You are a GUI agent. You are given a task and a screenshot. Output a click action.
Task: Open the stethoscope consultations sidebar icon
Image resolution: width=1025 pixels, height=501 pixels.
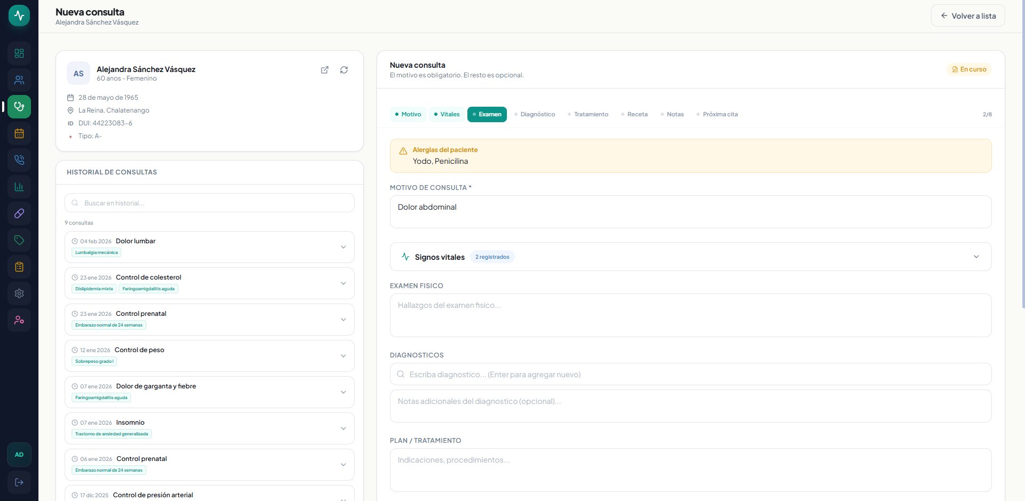(19, 107)
